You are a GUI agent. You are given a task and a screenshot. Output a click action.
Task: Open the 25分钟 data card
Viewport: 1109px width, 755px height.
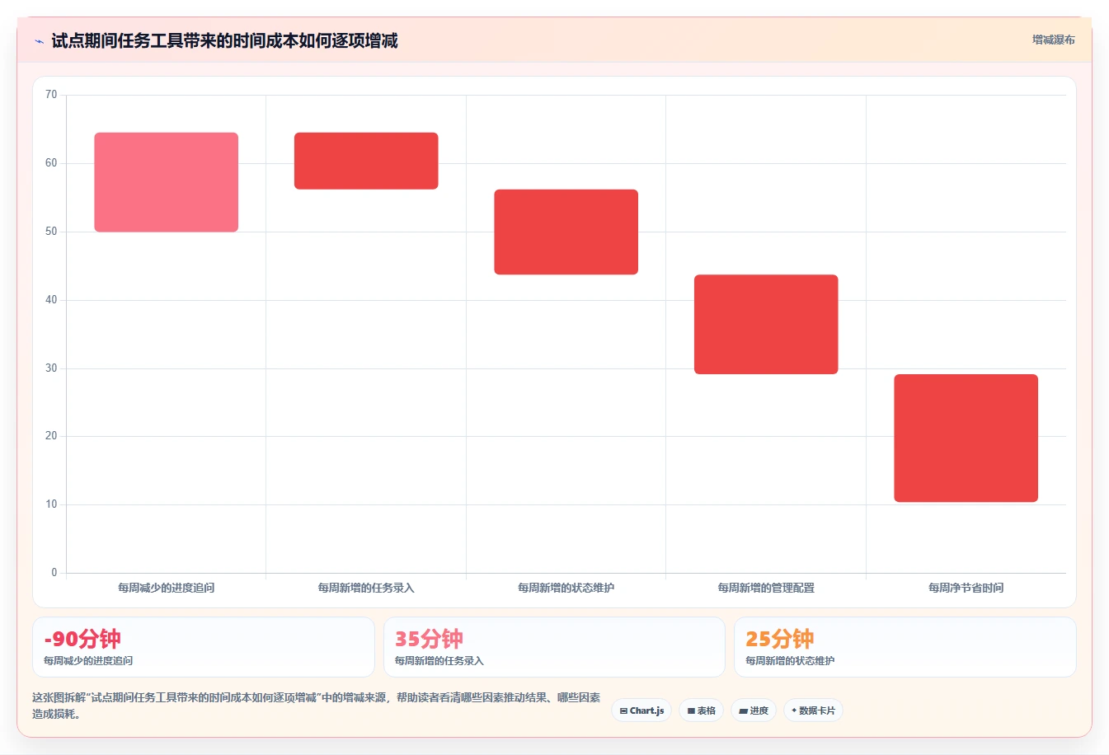click(905, 647)
